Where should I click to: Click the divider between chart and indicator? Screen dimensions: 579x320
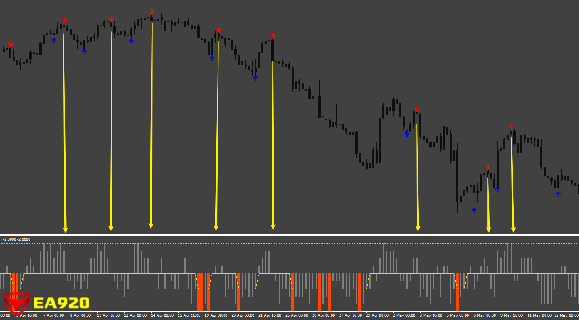click(x=289, y=235)
